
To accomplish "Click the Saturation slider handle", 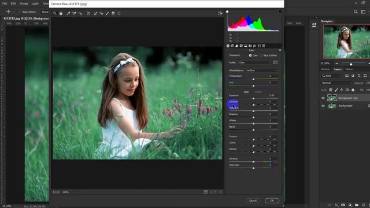I will (x=253, y=168).
